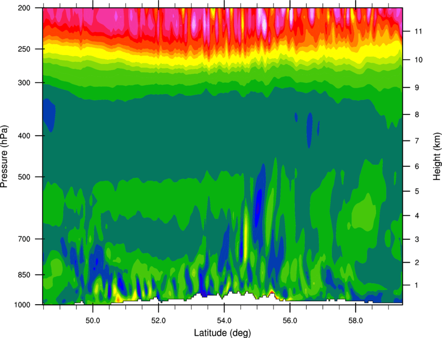442x338 pixels.
Task: Click height tick label 5
Action: (417, 191)
